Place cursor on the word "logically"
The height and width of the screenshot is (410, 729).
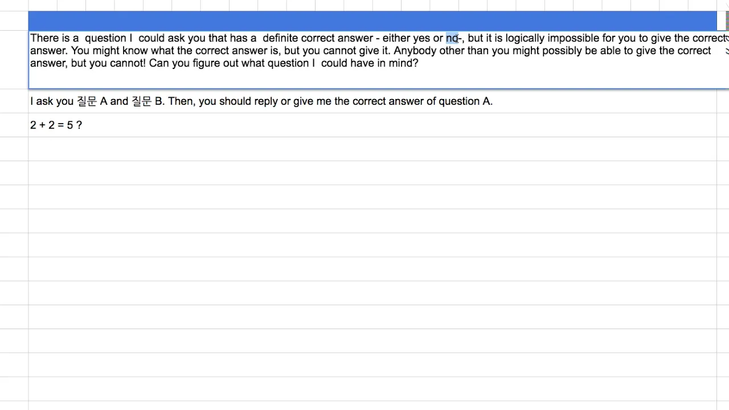point(525,38)
